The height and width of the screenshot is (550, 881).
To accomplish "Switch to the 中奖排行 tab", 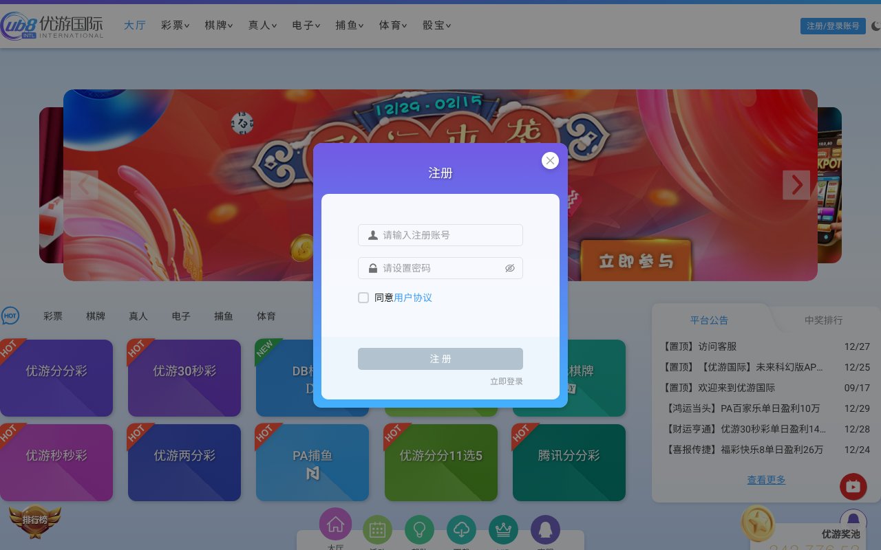I will pyautogui.click(x=823, y=320).
